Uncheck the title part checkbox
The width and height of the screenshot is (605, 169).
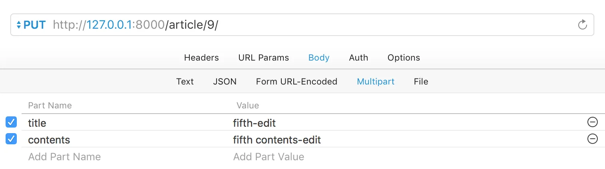pyautogui.click(x=12, y=122)
